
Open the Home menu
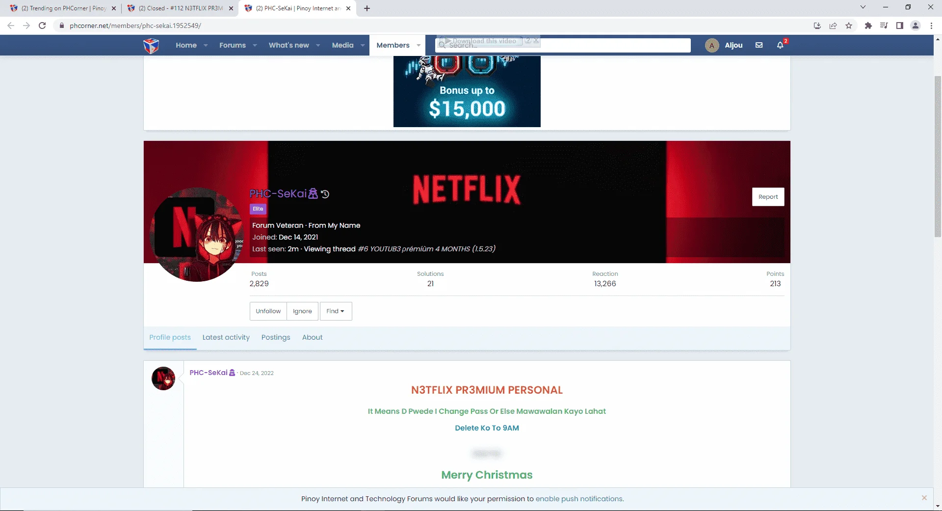[186, 45]
